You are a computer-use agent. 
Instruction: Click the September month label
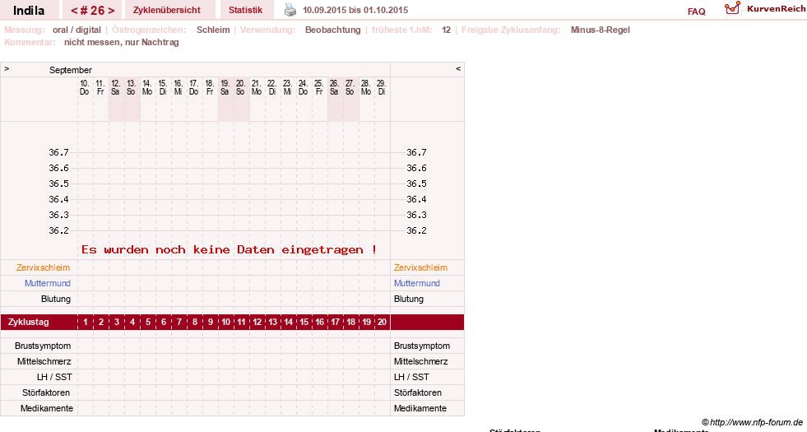click(71, 70)
